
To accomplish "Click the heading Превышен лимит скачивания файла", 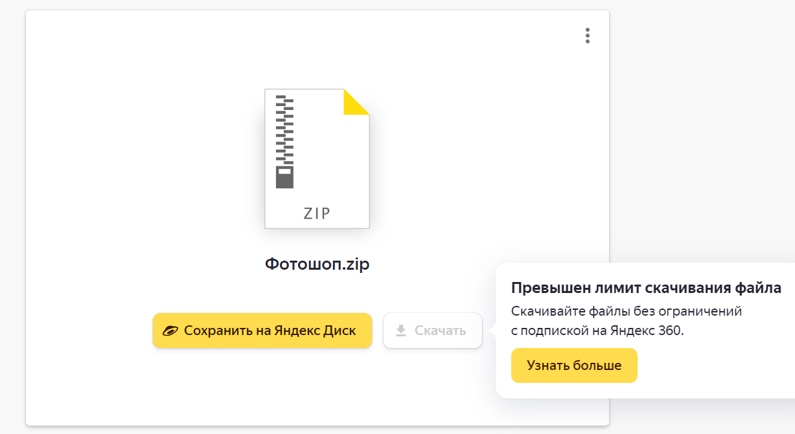I will pyautogui.click(x=646, y=288).
